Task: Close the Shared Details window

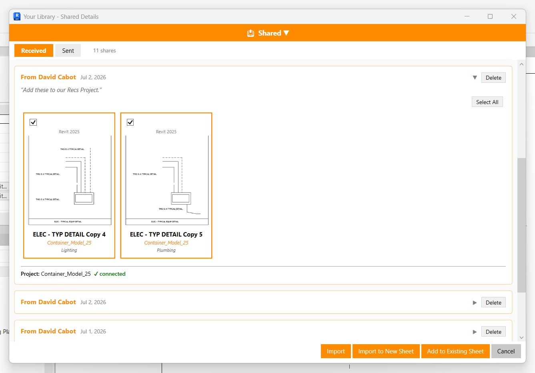Action: coord(514,16)
